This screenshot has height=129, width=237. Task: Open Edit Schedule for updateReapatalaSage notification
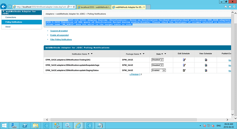click(184, 65)
